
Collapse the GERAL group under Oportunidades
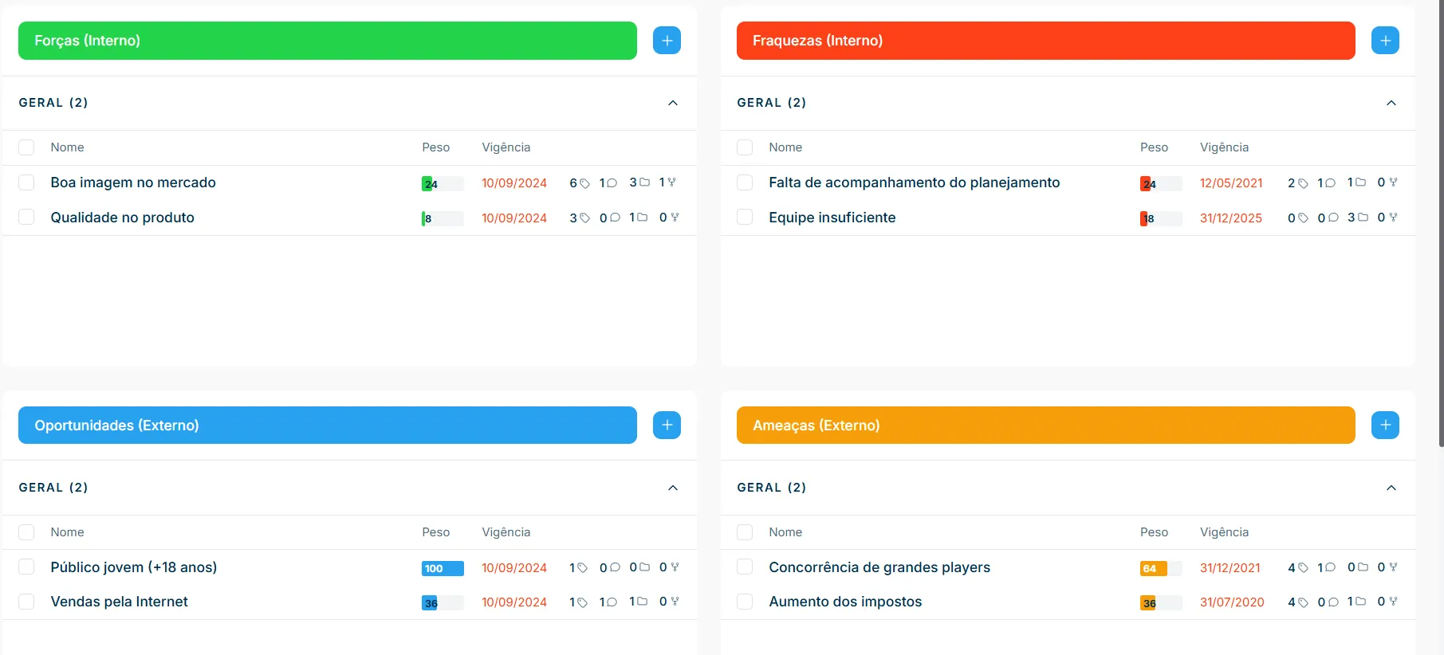click(x=672, y=488)
